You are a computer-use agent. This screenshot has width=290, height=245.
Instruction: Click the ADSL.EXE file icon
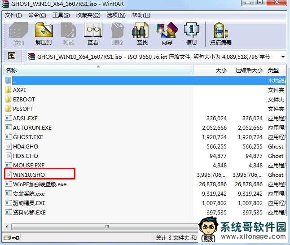9,118
